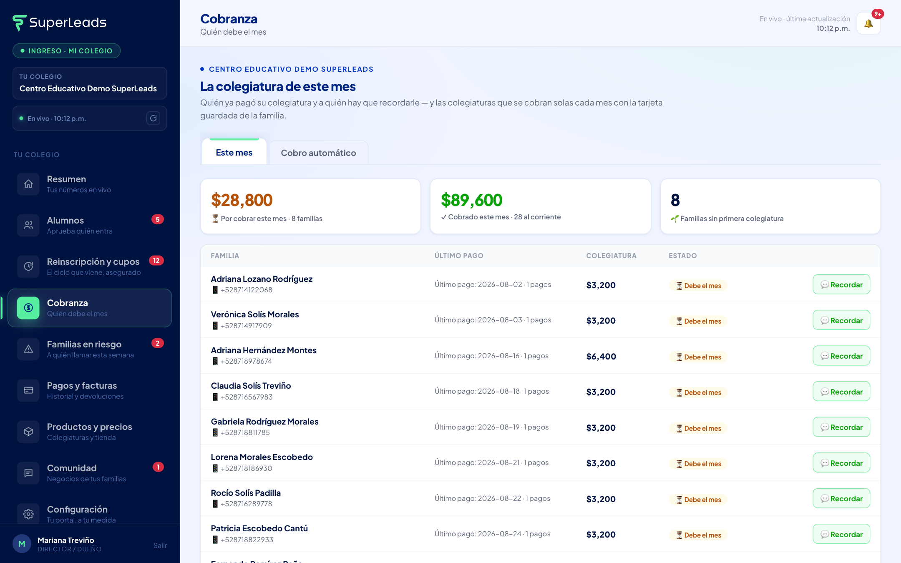Click the red 12 badge on Reinscripción
The image size is (901, 563).
(156, 261)
